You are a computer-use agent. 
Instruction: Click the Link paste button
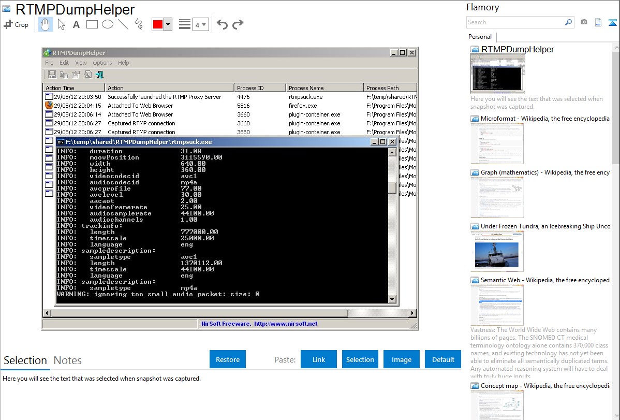[x=319, y=359]
